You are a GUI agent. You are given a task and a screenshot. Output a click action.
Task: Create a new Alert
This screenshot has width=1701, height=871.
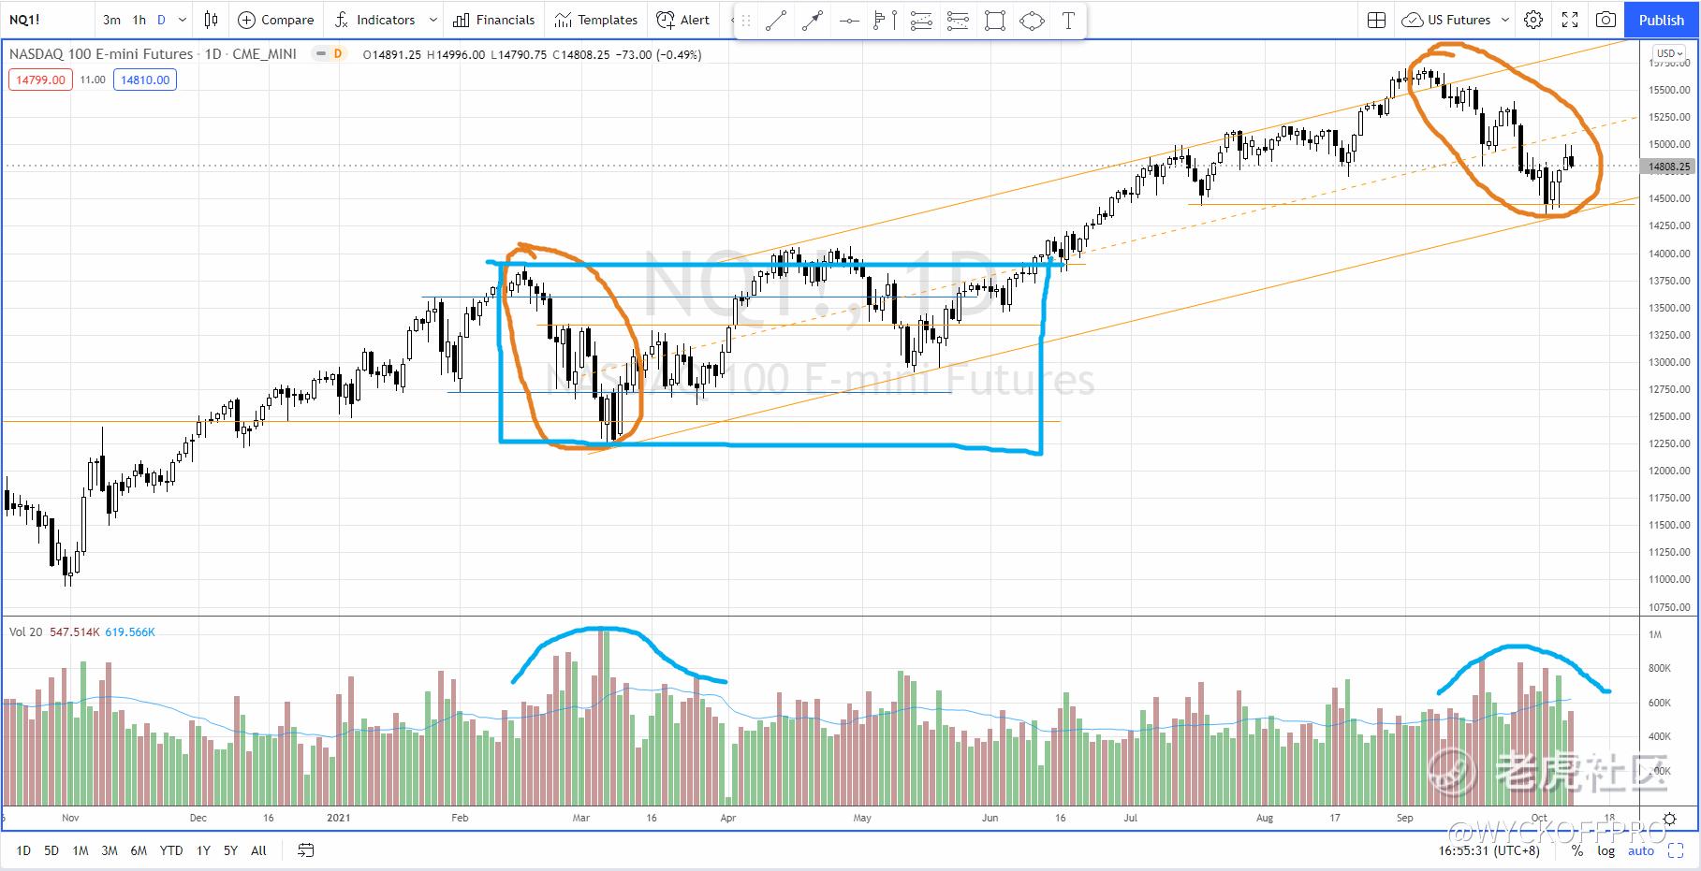683,20
